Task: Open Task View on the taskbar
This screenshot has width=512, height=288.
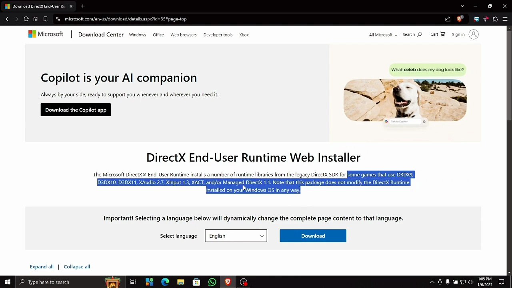Action: (x=133, y=282)
